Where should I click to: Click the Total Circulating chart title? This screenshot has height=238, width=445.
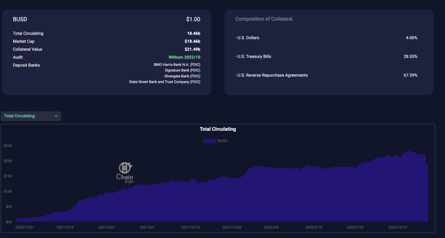[218, 129]
